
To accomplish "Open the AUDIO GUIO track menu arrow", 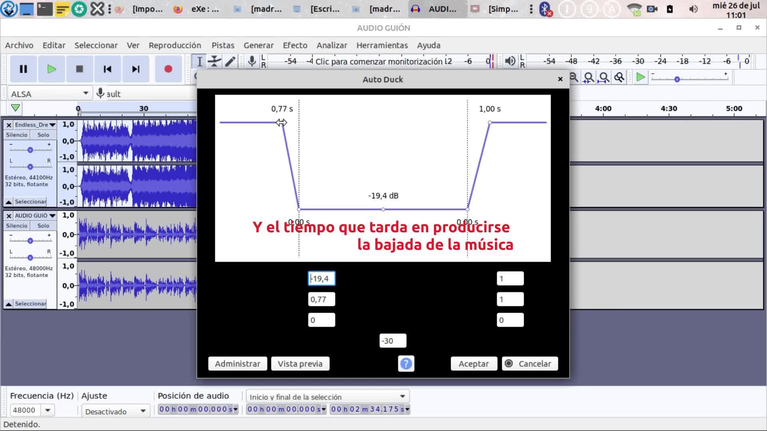I will click(52, 216).
